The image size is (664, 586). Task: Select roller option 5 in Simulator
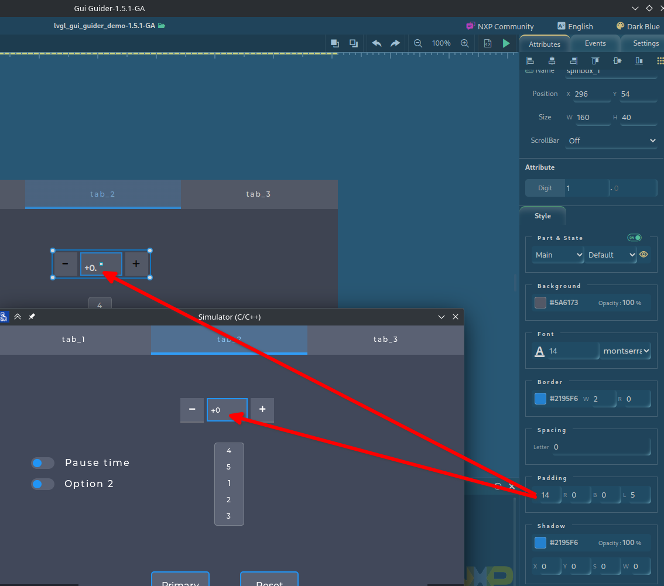(x=229, y=467)
